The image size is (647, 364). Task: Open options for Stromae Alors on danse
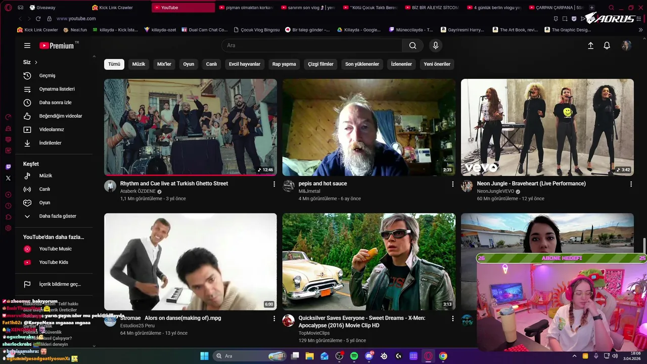pos(274,318)
